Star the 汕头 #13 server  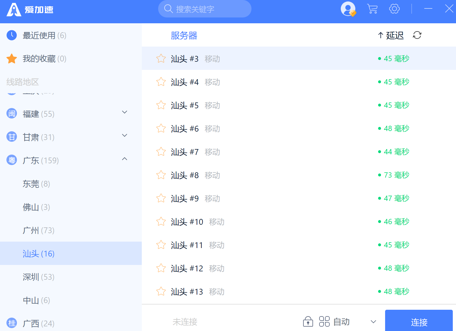point(161,291)
